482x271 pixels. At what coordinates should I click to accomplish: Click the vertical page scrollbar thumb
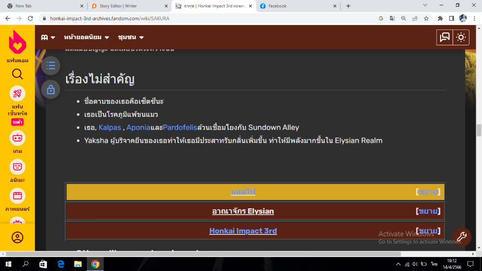[x=479, y=130]
